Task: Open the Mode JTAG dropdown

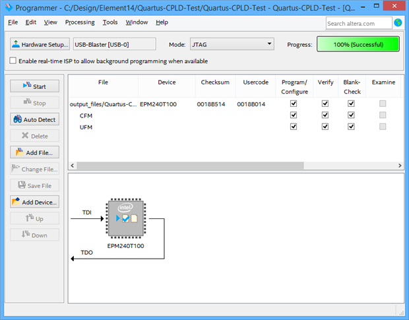Action: click(232, 44)
